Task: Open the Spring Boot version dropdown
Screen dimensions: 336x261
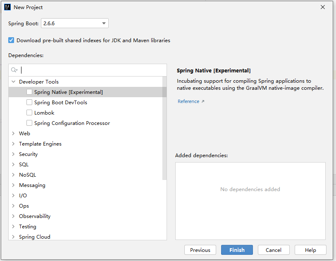Action: pyautogui.click(x=74, y=23)
